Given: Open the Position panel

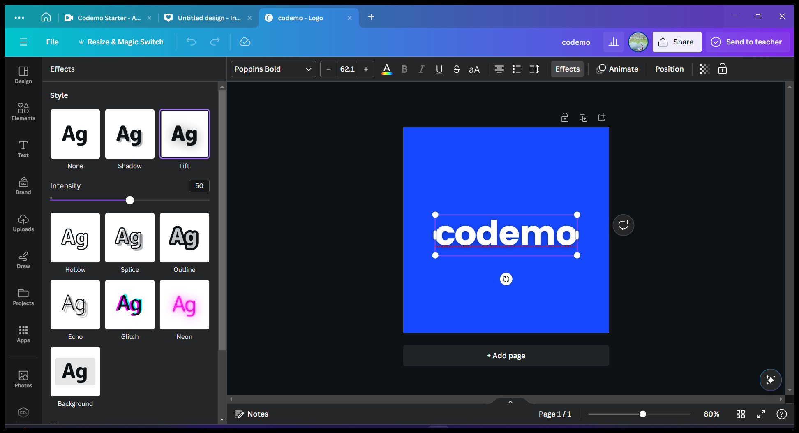Looking at the screenshot, I should coord(670,69).
